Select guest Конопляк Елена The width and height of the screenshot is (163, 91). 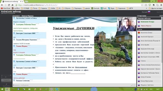coord(149,33)
